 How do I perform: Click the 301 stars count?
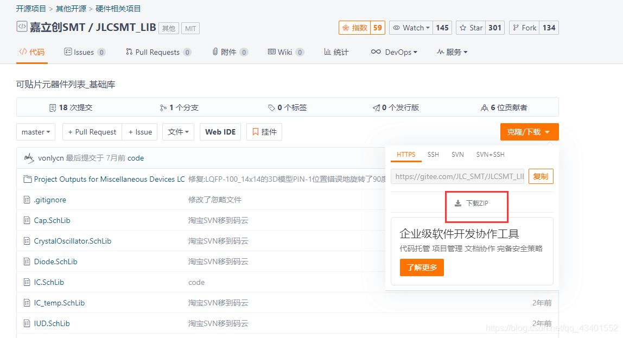[495, 28]
